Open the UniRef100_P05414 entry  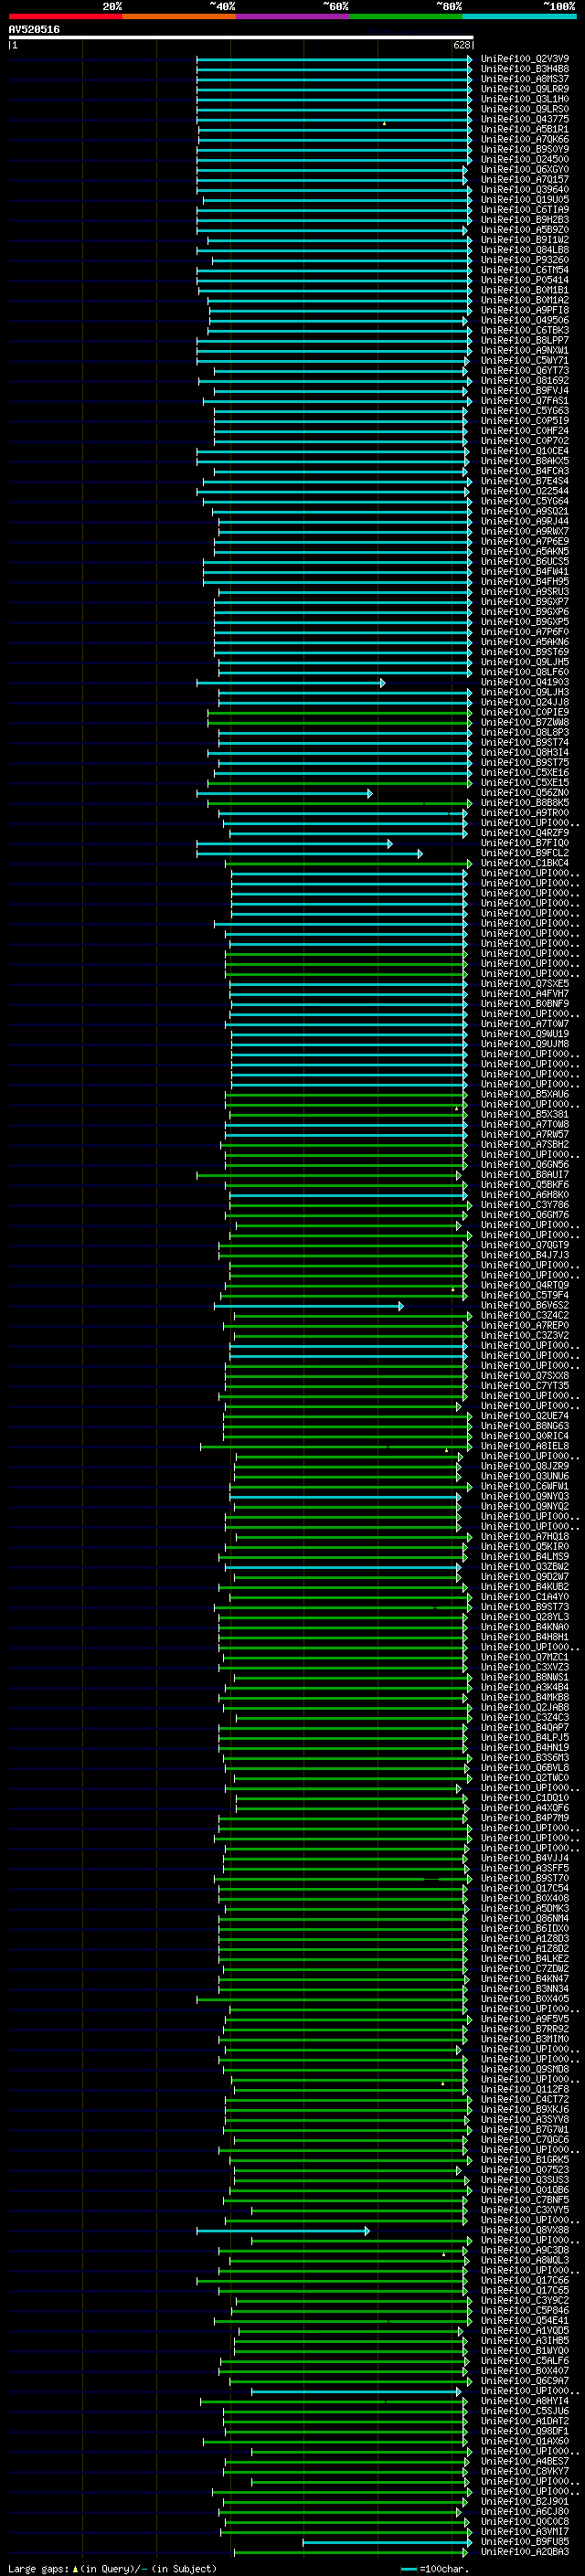coord(525,280)
